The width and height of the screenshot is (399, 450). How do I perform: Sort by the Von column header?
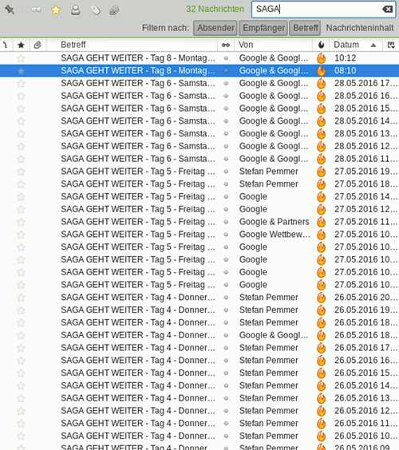(273, 45)
